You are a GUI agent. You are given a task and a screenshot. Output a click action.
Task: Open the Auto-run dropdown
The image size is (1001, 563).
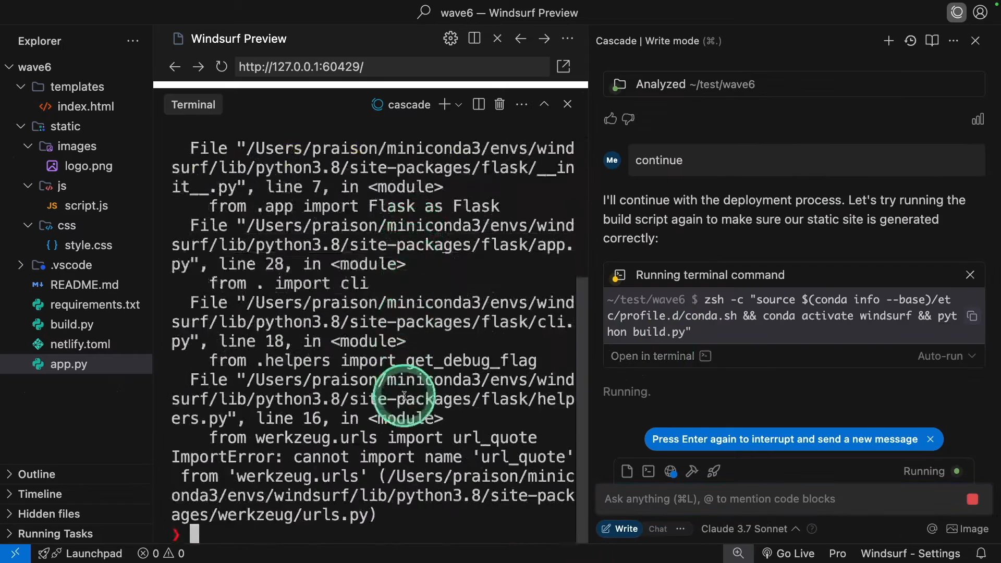point(946,356)
